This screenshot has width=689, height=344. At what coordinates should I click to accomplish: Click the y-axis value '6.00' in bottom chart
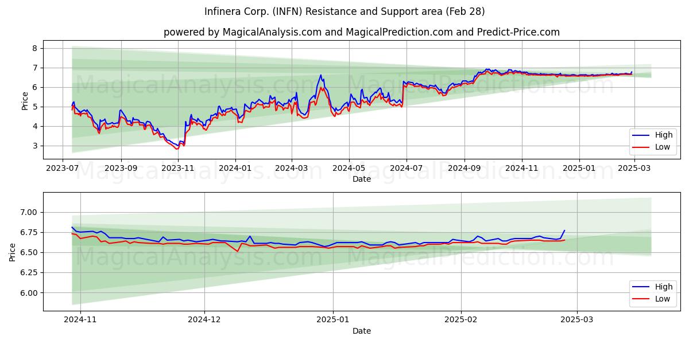click(x=29, y=292)
